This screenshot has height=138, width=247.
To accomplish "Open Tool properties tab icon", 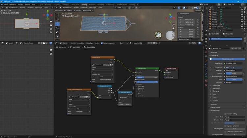I will click(x=206, y=35).
